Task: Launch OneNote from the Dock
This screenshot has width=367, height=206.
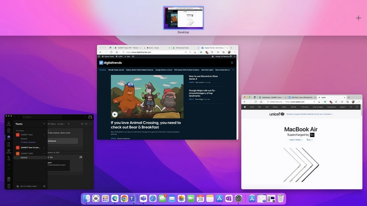Action: point(229,199)
